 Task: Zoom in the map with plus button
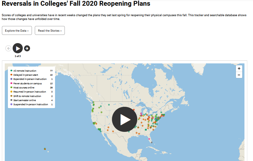(x=239, y=68)
